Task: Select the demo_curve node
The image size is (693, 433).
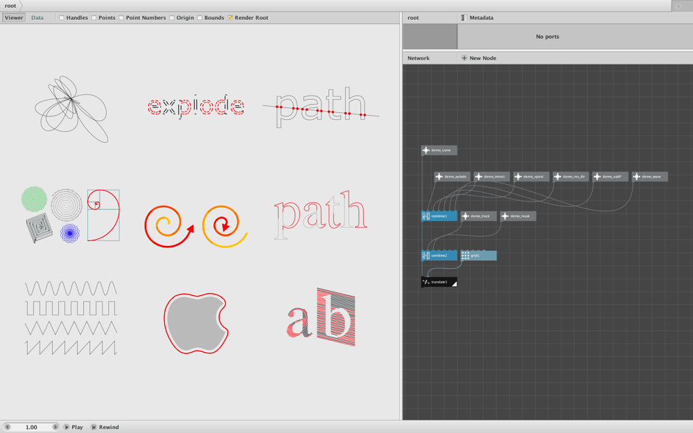Action: [x=439, y=150]
